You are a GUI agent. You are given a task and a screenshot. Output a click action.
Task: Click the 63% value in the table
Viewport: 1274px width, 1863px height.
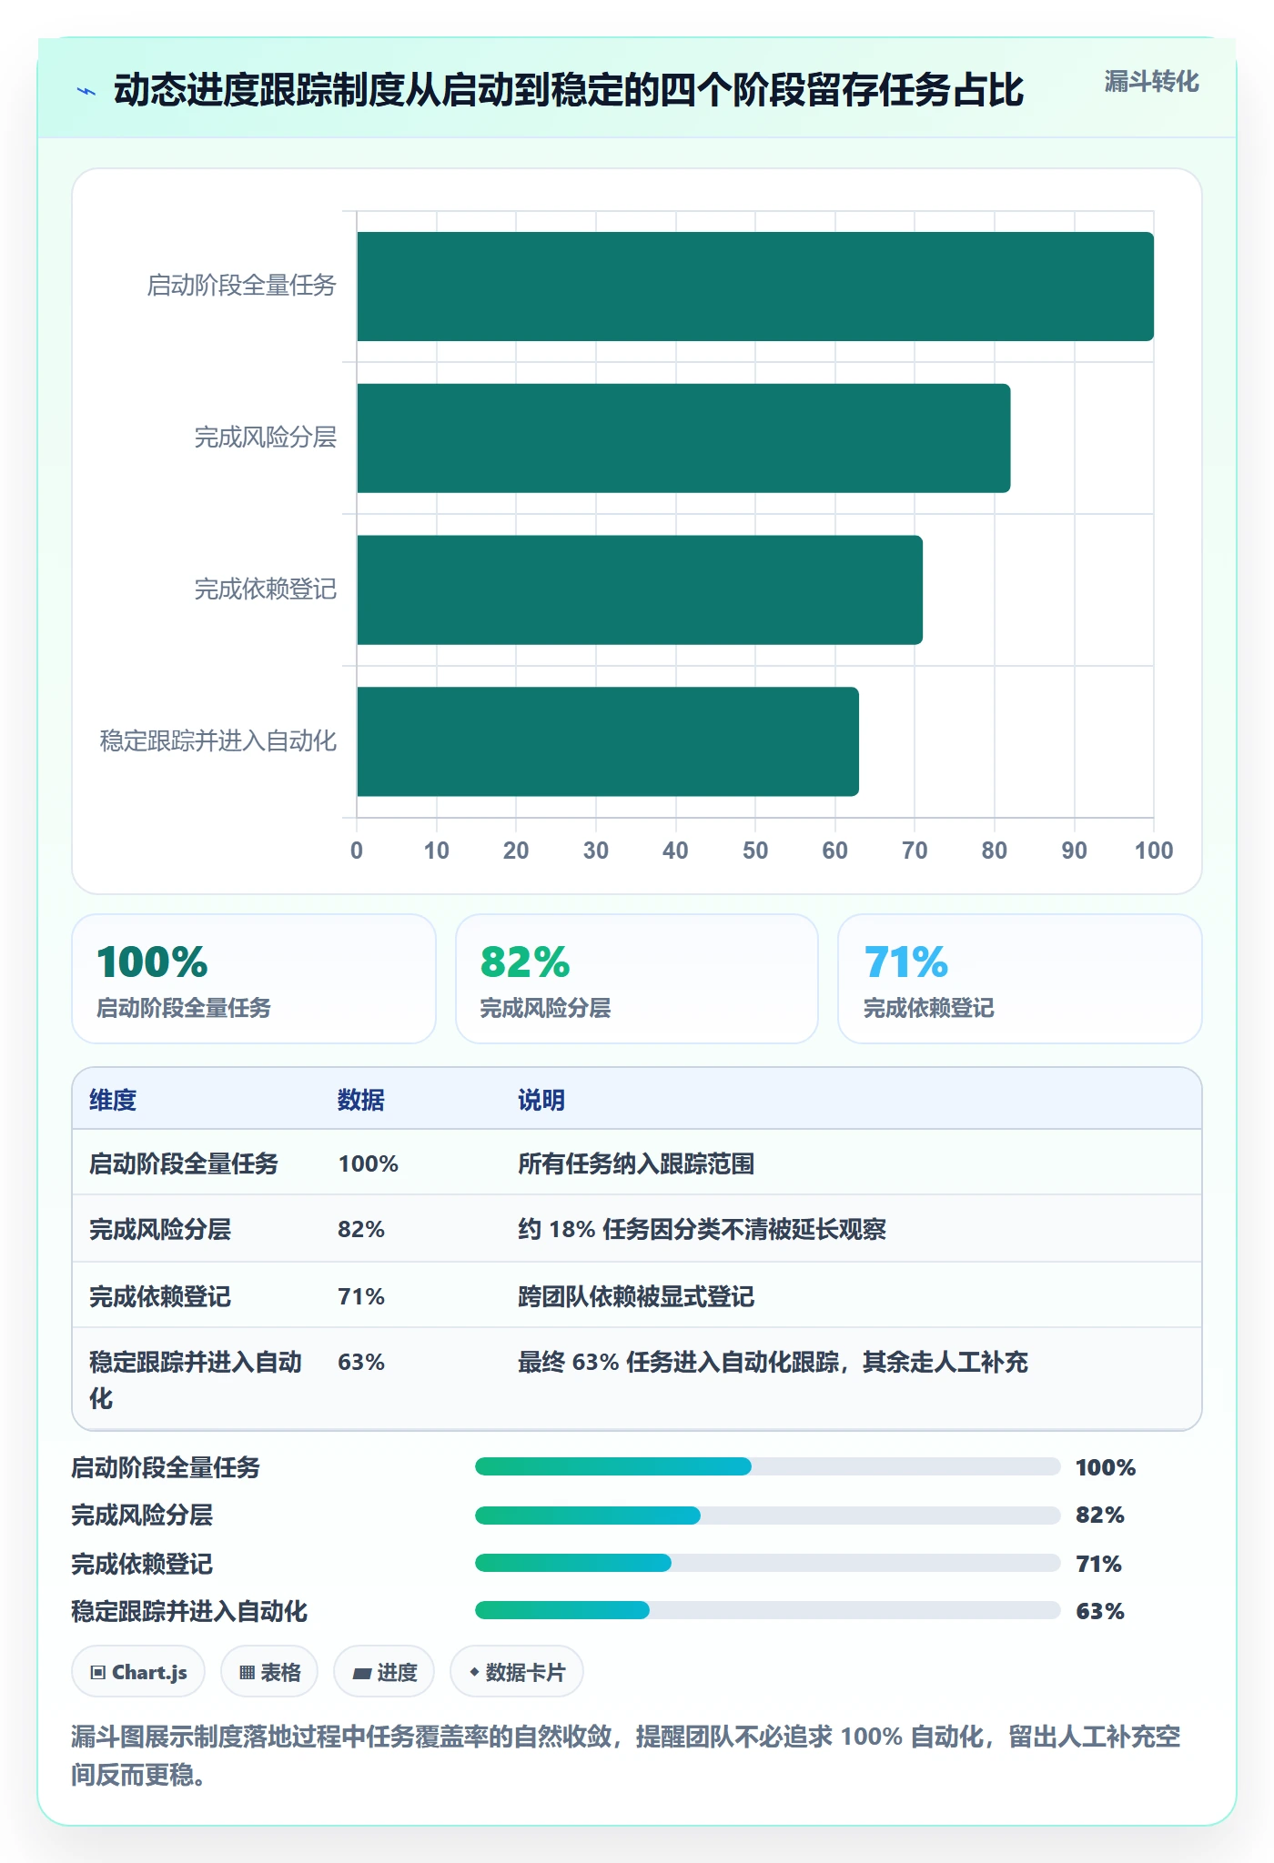(361, 1362)
